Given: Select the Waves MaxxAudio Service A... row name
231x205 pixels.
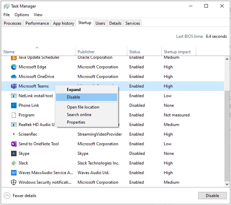Looking at the screenshot, I should pos(46,173).
